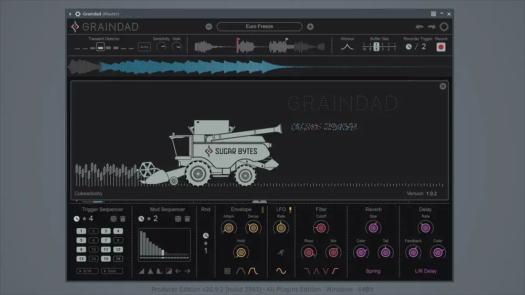525x295 pixels.
Task: Click the undo arrow icon
Action: (419, 26)
